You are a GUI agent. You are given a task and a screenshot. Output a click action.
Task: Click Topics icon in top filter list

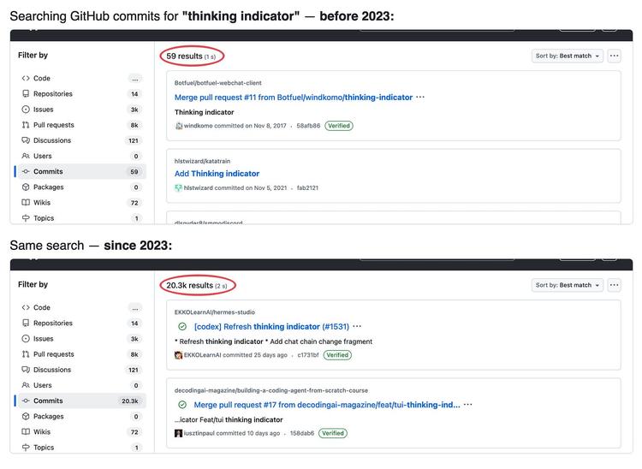coord(26,218)
